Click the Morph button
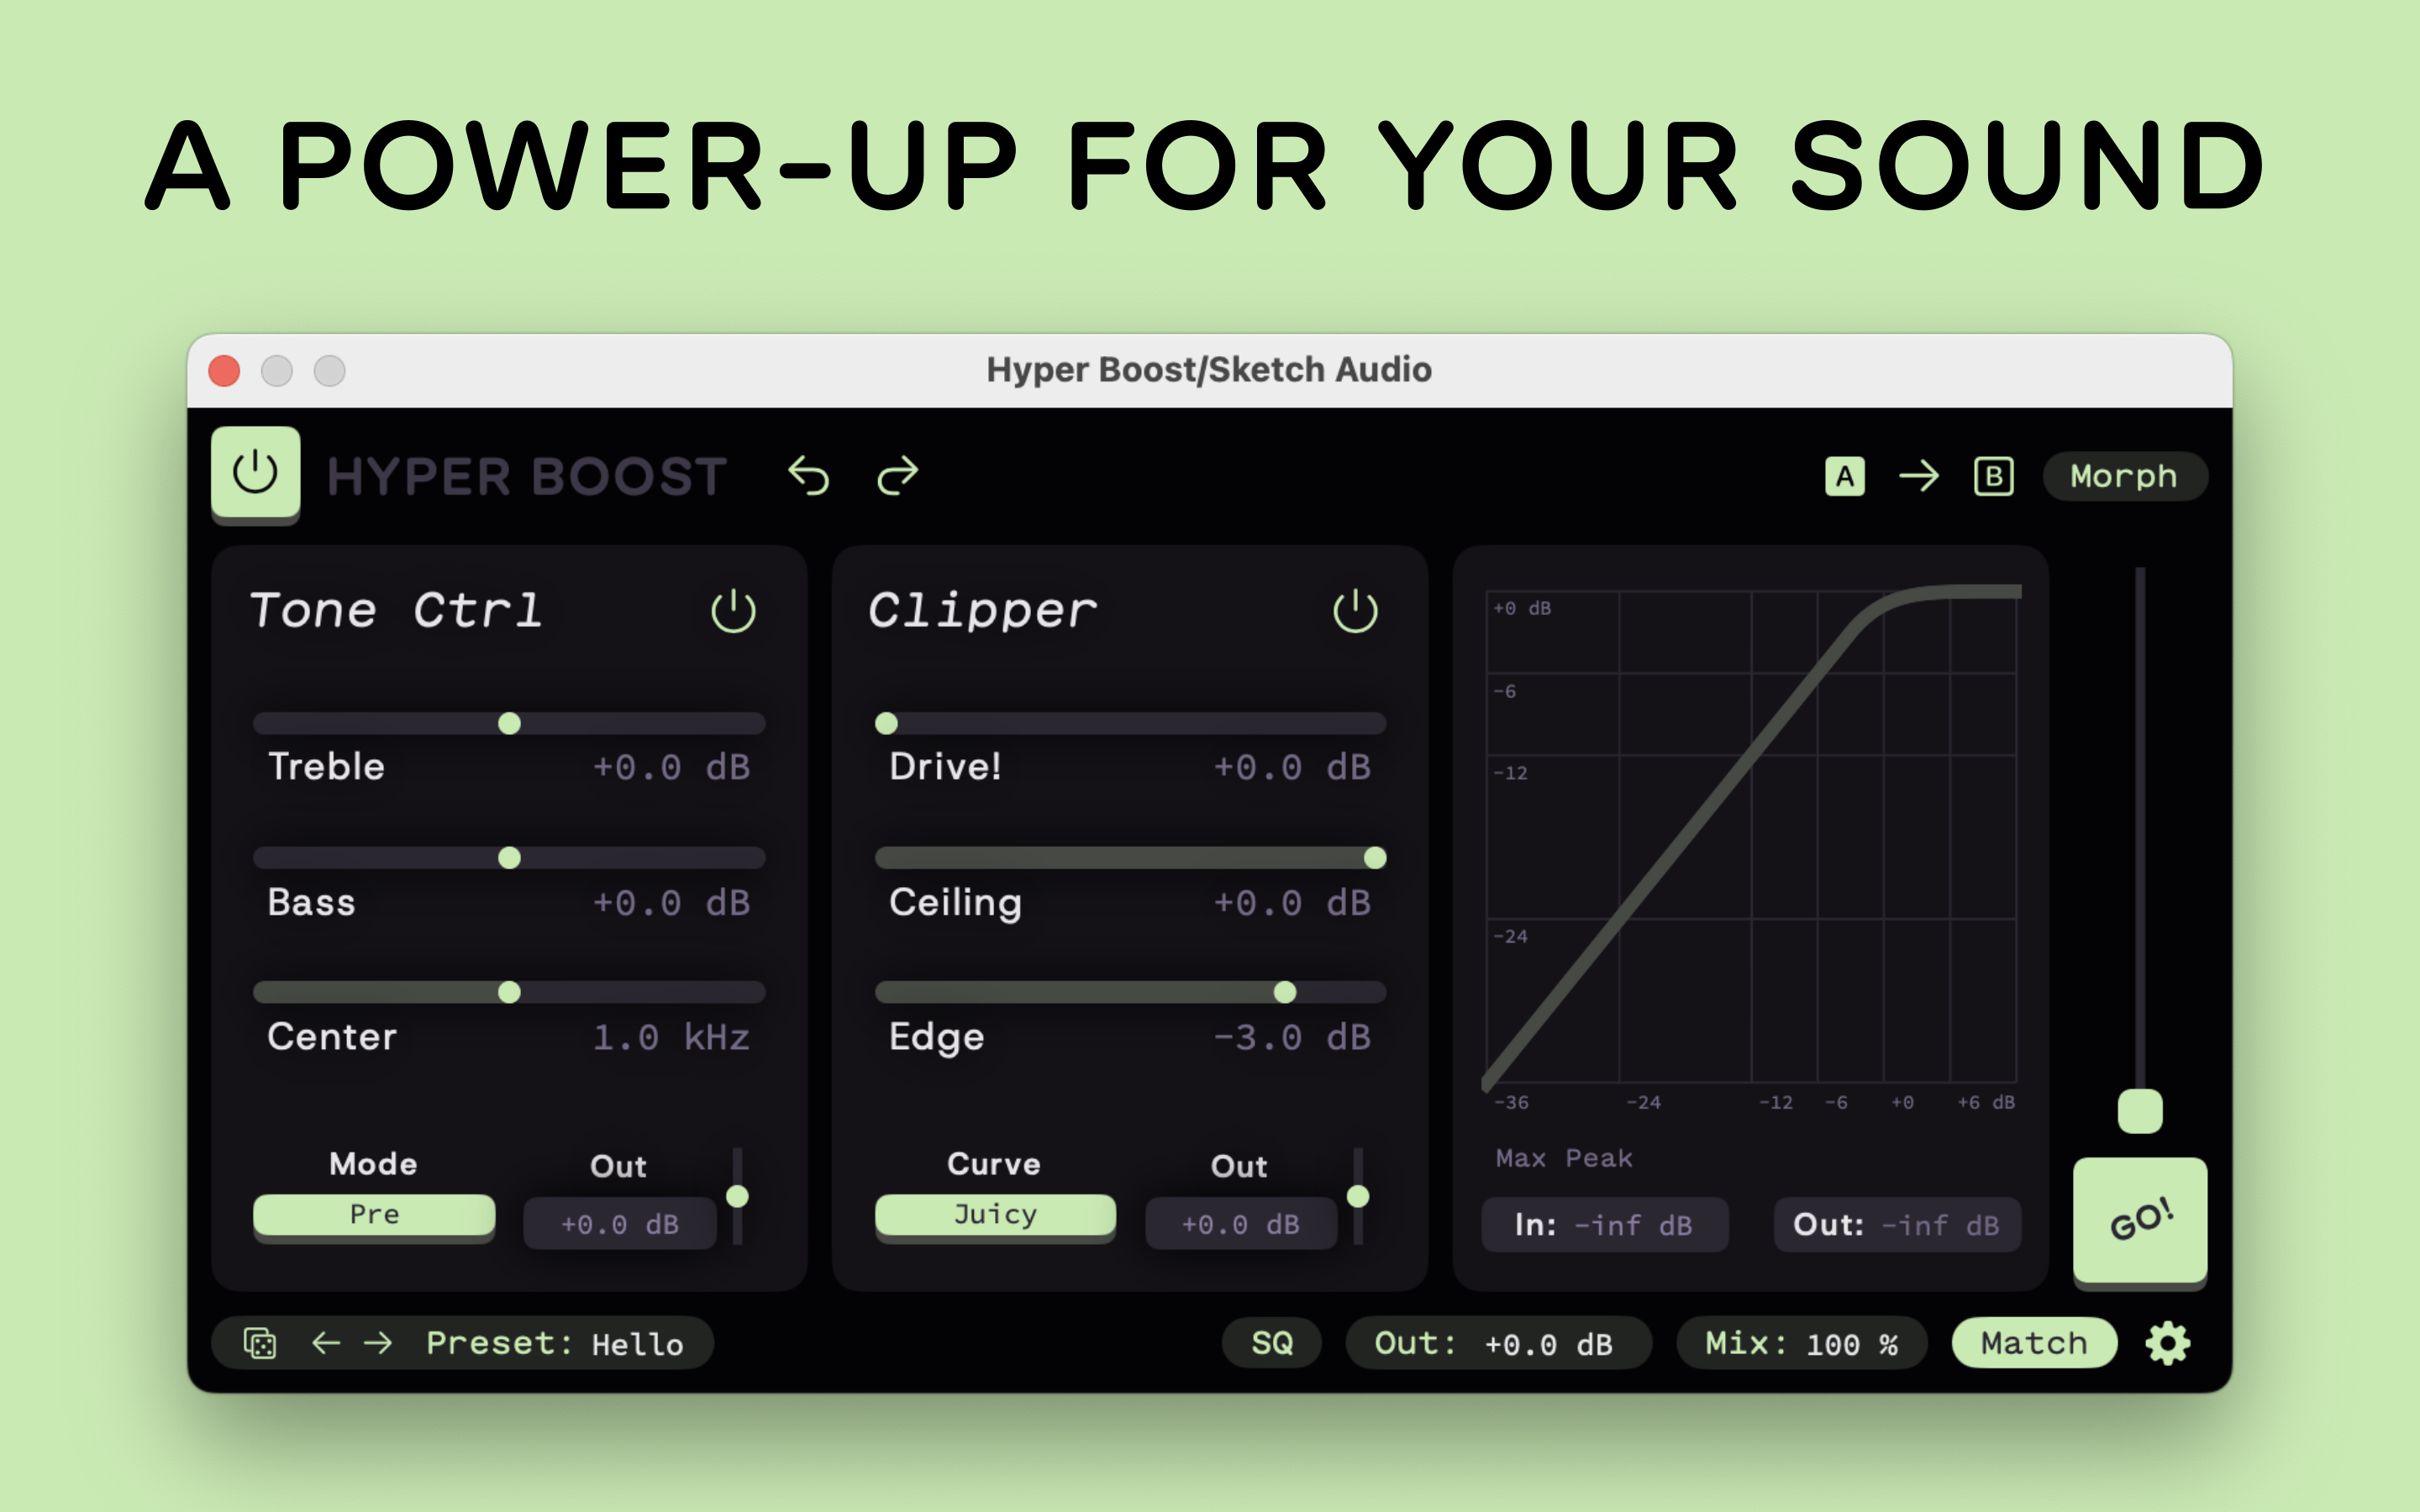Viewport: 2420px width, 1512px height. [2124, 476]
